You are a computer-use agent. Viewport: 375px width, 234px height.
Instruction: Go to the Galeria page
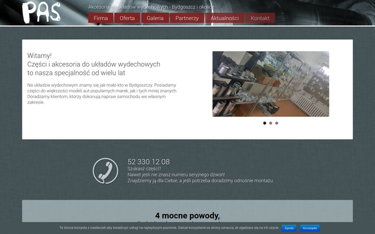pos(155,18)
